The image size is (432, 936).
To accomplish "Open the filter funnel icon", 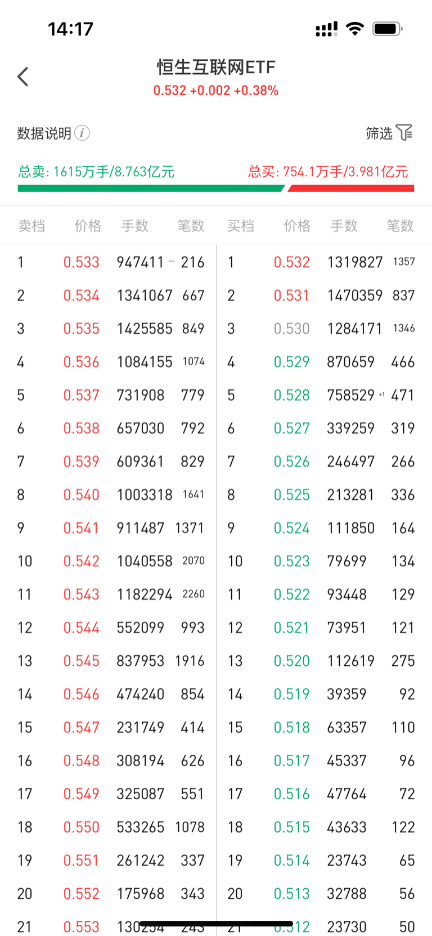I will coord(404,133).
